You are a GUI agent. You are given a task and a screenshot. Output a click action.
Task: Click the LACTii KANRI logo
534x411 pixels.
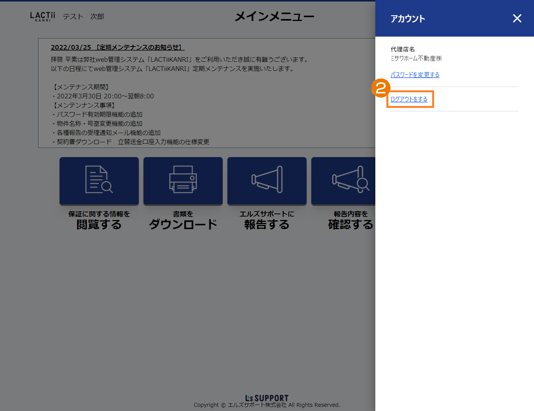pyautogui.click(x=43, y=16)
